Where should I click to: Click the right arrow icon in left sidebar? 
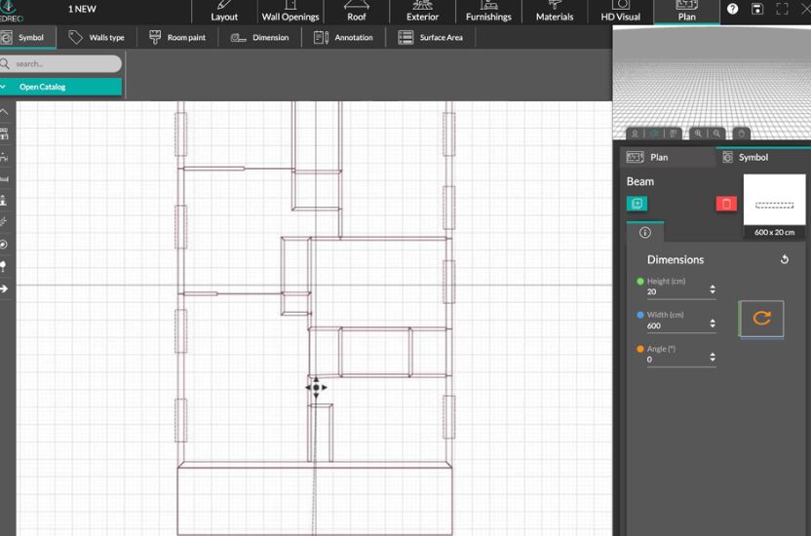pyautogui.click(x=4, y=288)
